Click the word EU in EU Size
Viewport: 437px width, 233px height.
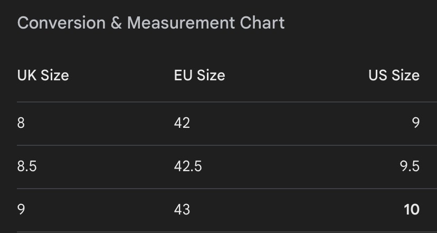[183, 76]
